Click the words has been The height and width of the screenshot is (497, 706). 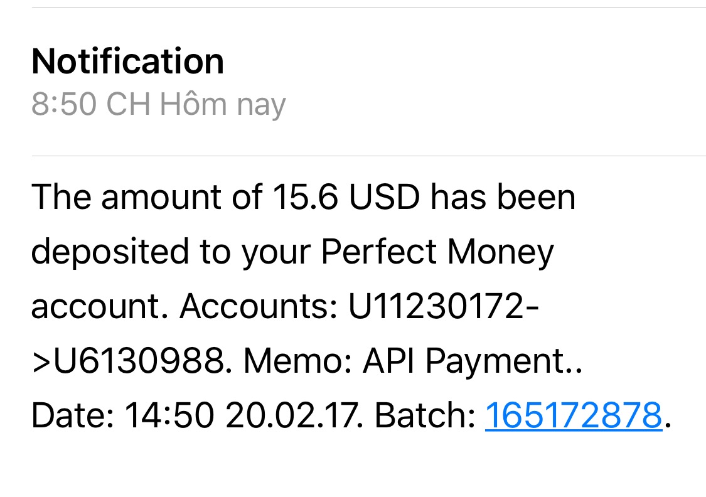503,197
